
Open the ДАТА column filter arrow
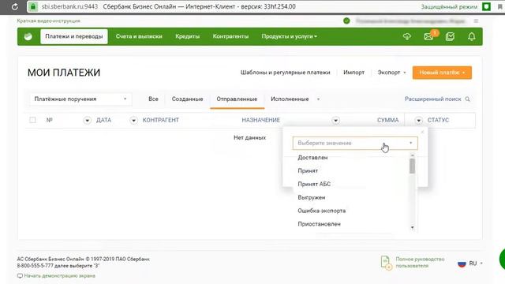(x=133, y=121)
